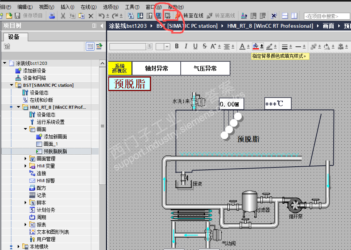The width and height of the screenshot is (351, 250).
Task: Click the Paste clipboard icon
Action: click(81, 15)
